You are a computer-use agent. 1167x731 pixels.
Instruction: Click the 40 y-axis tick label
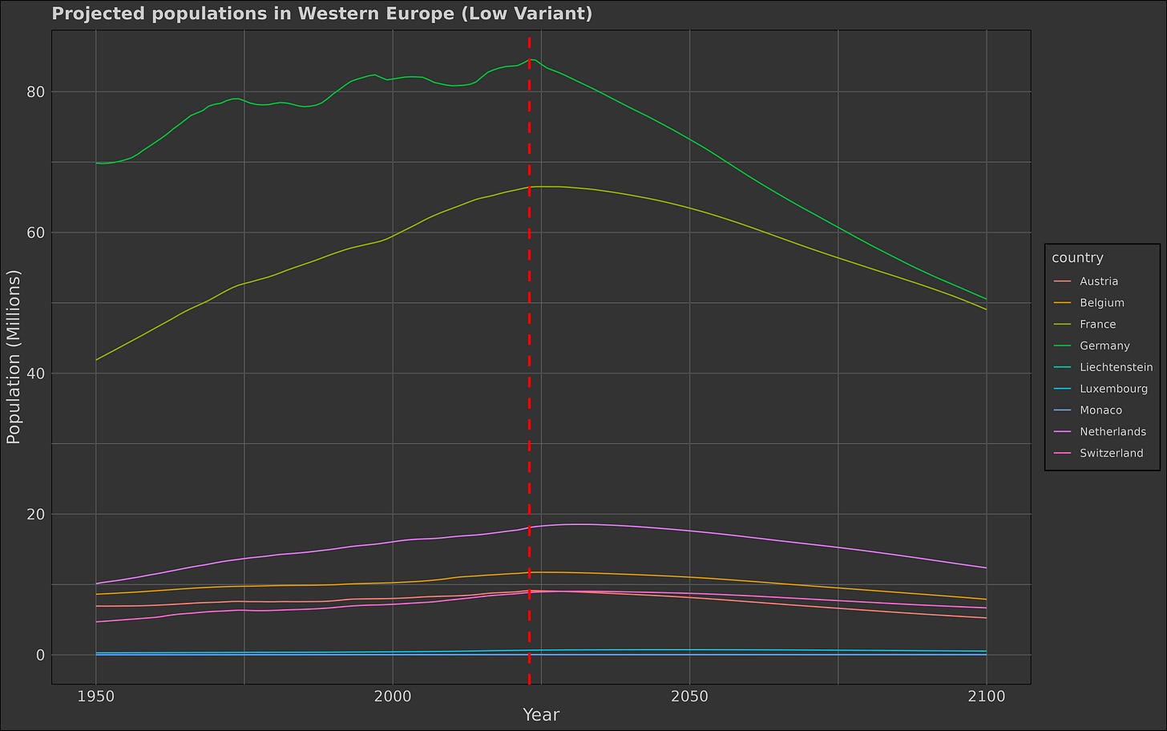click(x=35, y=374)
